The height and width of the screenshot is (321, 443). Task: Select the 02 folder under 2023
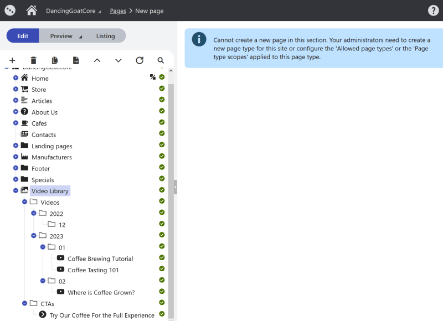[x=62, y=282]
